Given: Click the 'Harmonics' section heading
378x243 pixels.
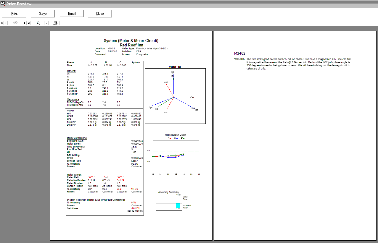Looking at the screenshot, I should 73,99.
